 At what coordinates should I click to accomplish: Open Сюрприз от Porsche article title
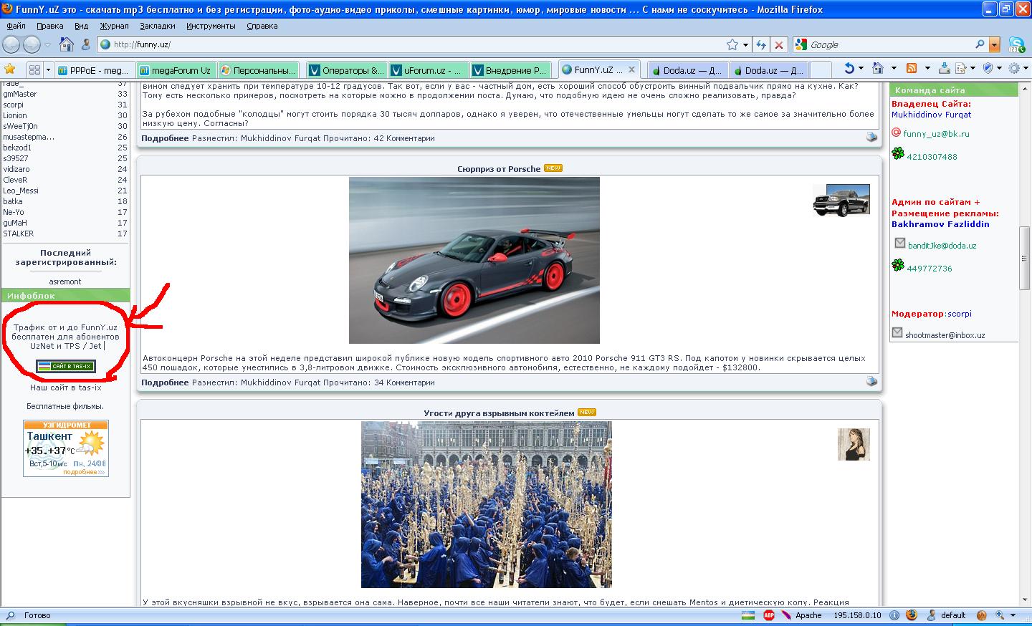click(499, 169)
